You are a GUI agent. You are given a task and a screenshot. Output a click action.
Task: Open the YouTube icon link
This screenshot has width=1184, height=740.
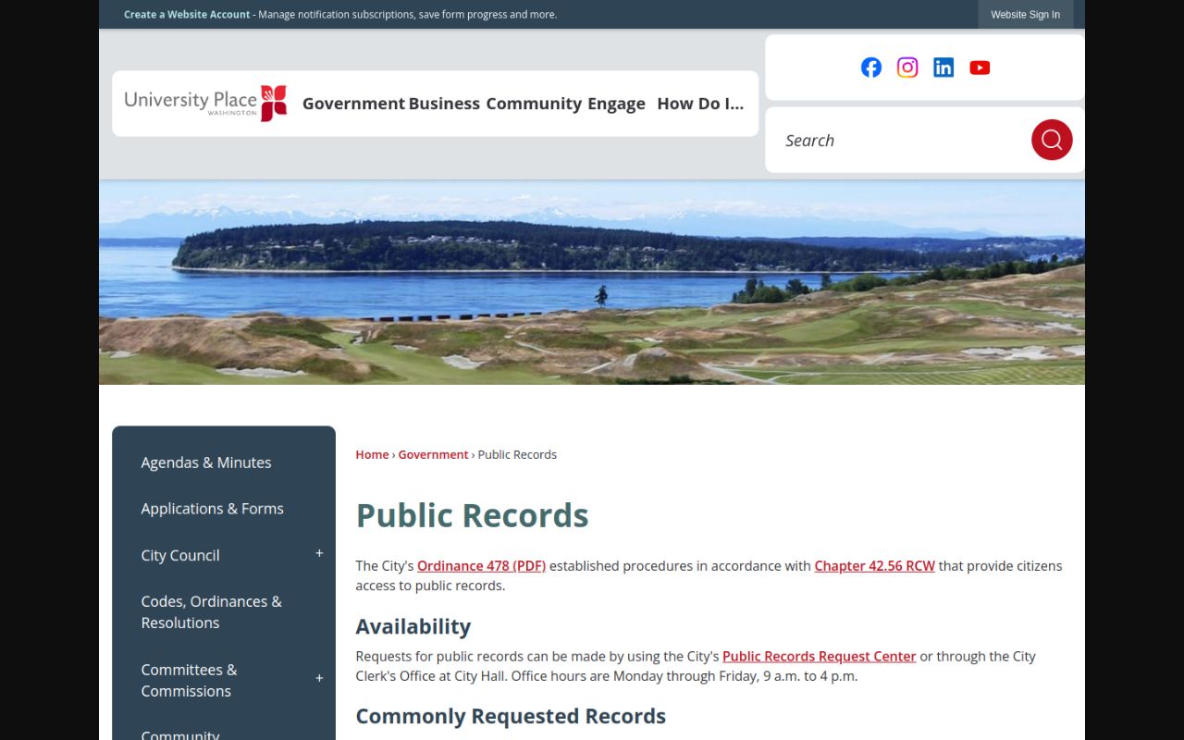(980, 68)
